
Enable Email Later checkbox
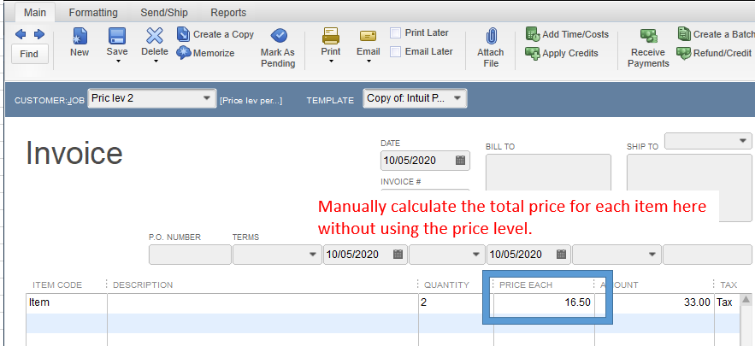395,51
